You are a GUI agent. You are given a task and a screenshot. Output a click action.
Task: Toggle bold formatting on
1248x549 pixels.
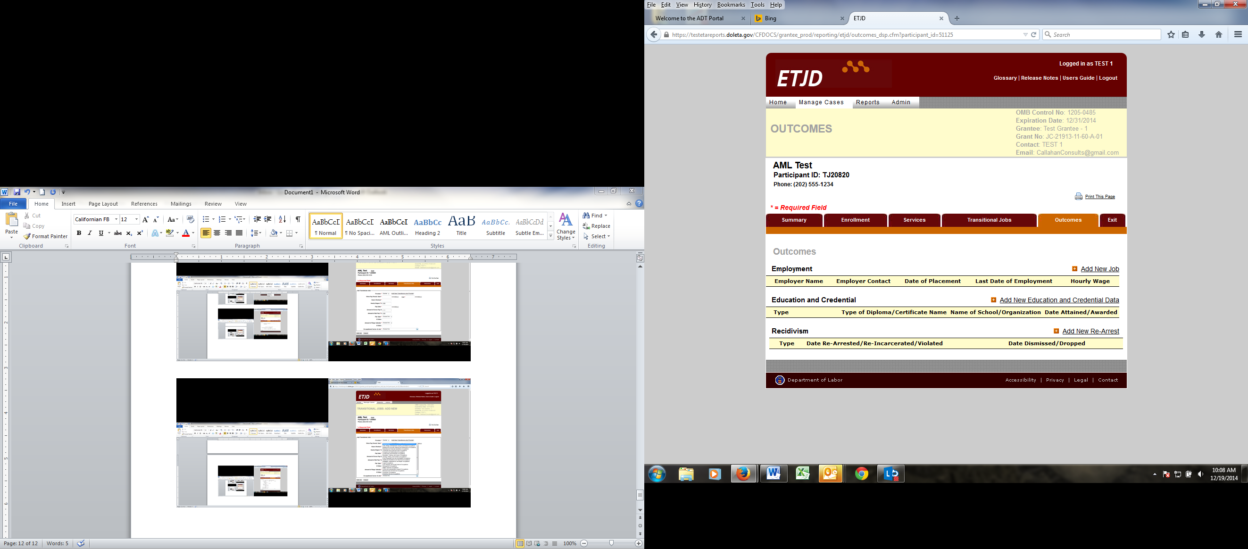(x=79, y=233)
